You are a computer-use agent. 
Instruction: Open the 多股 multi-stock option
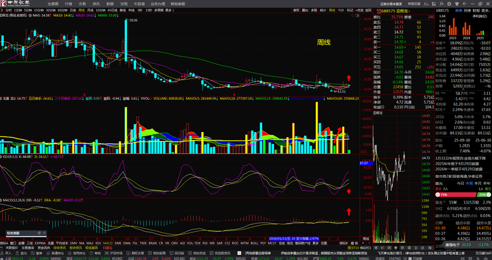point(314,10)
